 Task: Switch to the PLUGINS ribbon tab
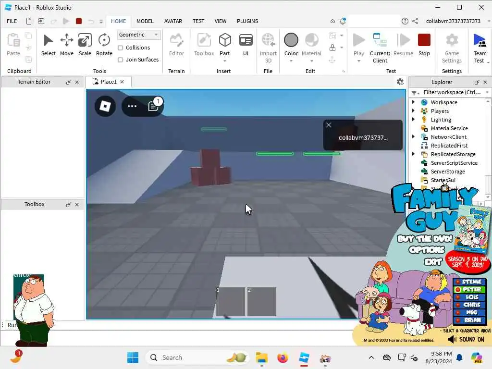click(x=247, y=21)
